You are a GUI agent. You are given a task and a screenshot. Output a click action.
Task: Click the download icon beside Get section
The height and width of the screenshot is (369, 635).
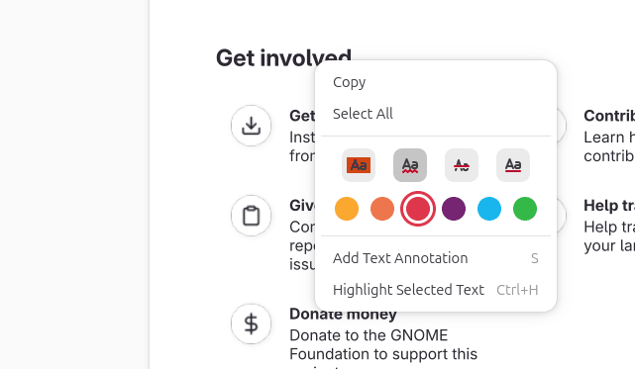click(x=251, y=126)
